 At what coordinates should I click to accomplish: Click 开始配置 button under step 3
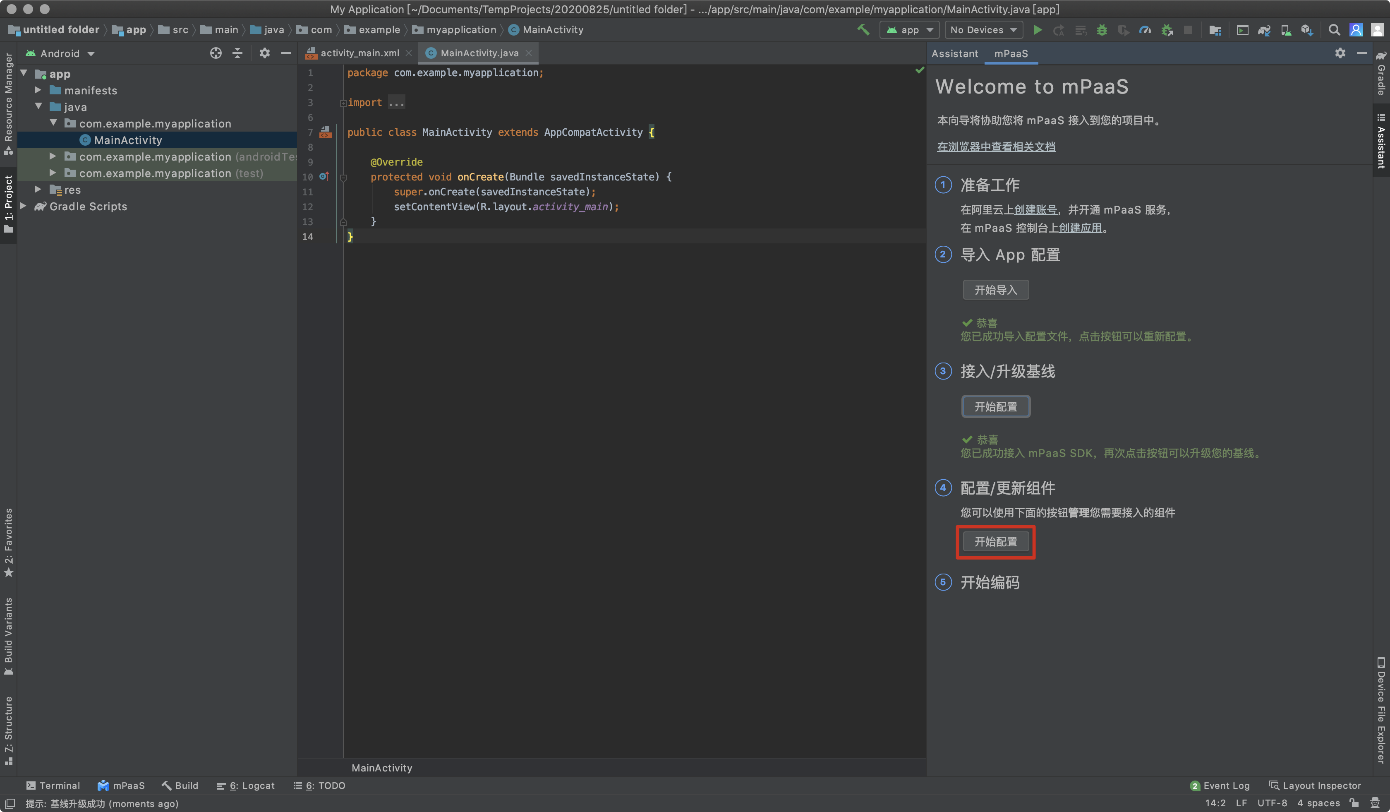[x=996, y=406]
